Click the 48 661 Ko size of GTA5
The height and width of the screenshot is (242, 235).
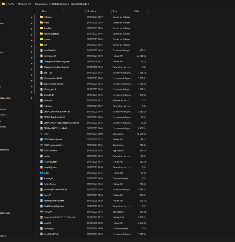point(142,134)
